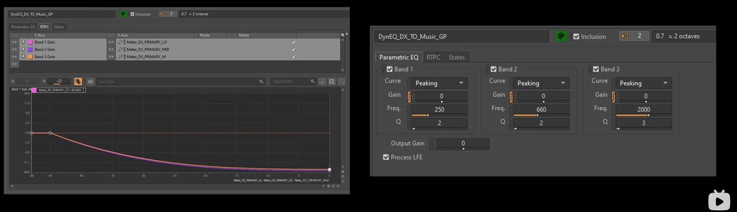The image size is (737, 212).
Task: Click the edit pencil icon for Meter_DX_PRIMARY_MID row
Action: 294,49
